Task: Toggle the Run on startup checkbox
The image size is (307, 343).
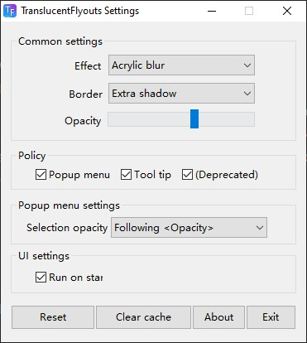Action: coord(41,278)
